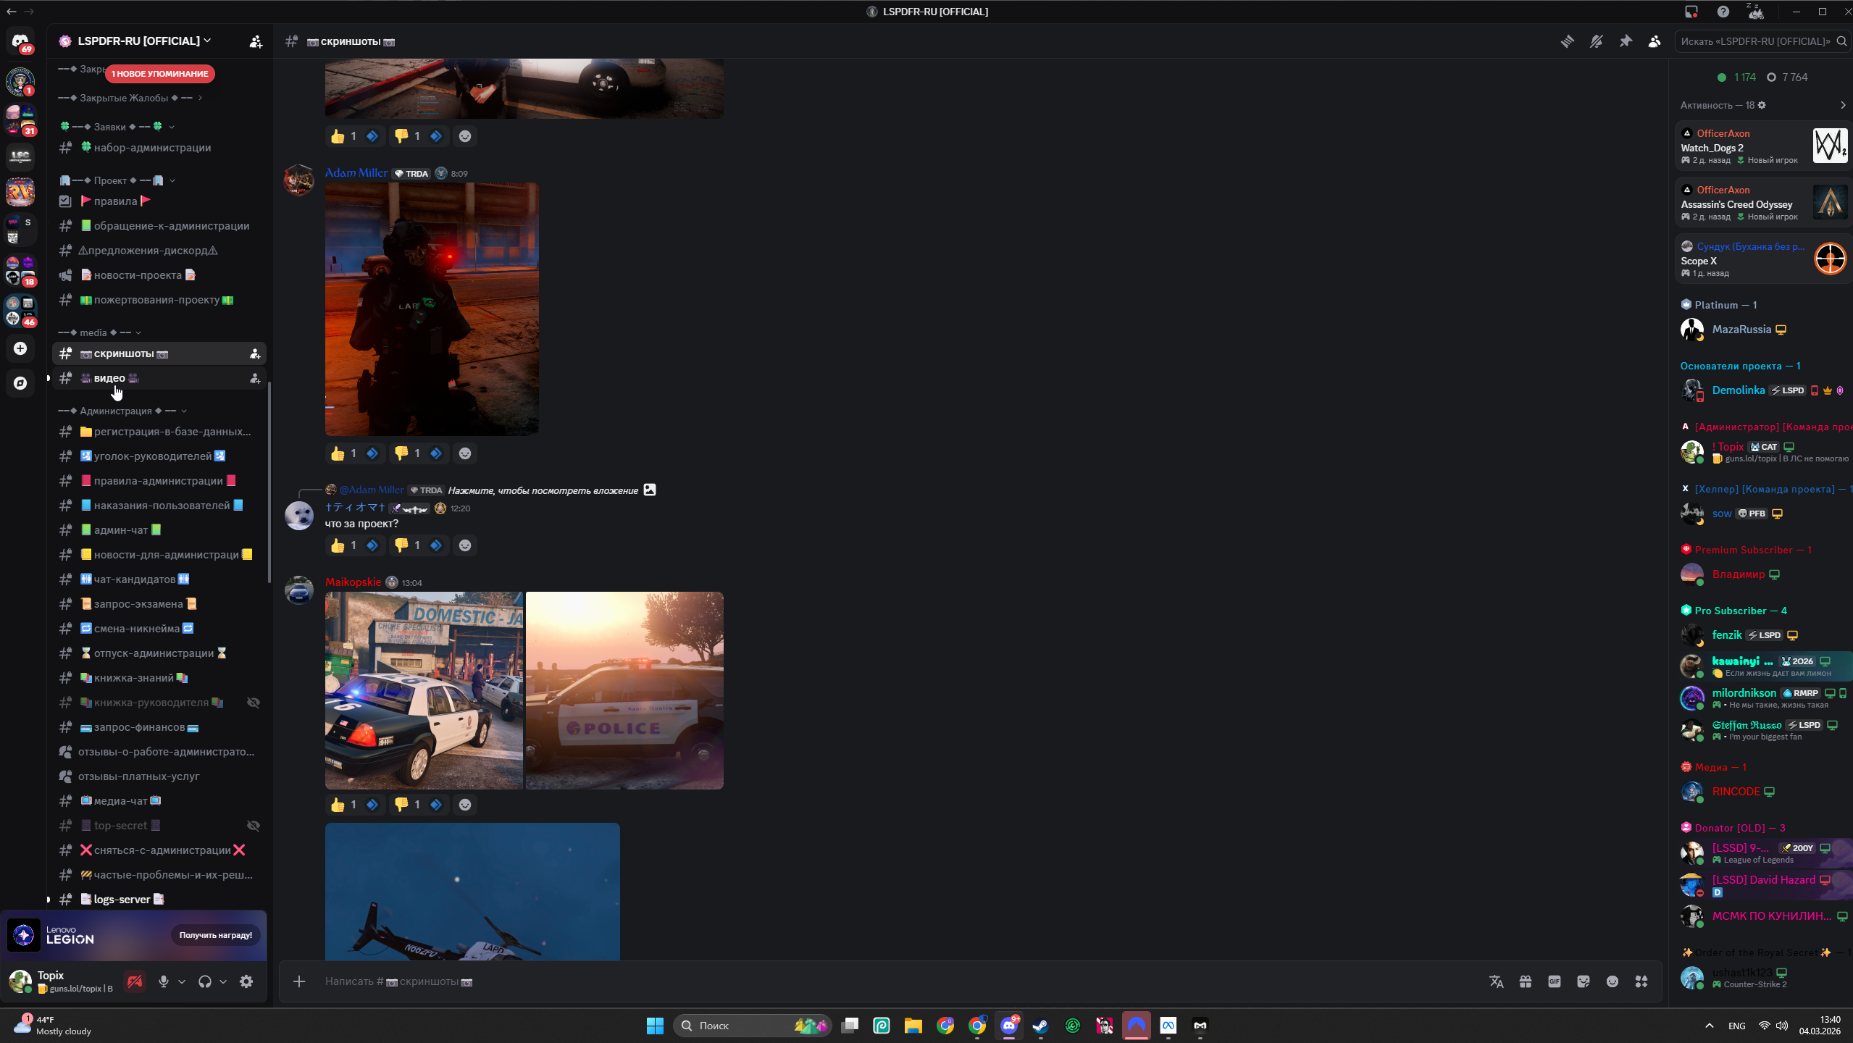The image size is (1853, 1043).
Task: Open Maikopskie's sunset POLICE car screenshot
Action: tap(624, 690)
